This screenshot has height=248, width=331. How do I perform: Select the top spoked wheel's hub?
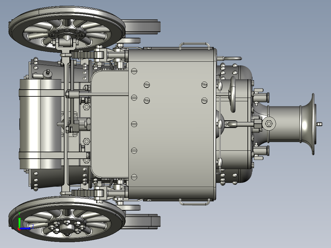(67, 34)
